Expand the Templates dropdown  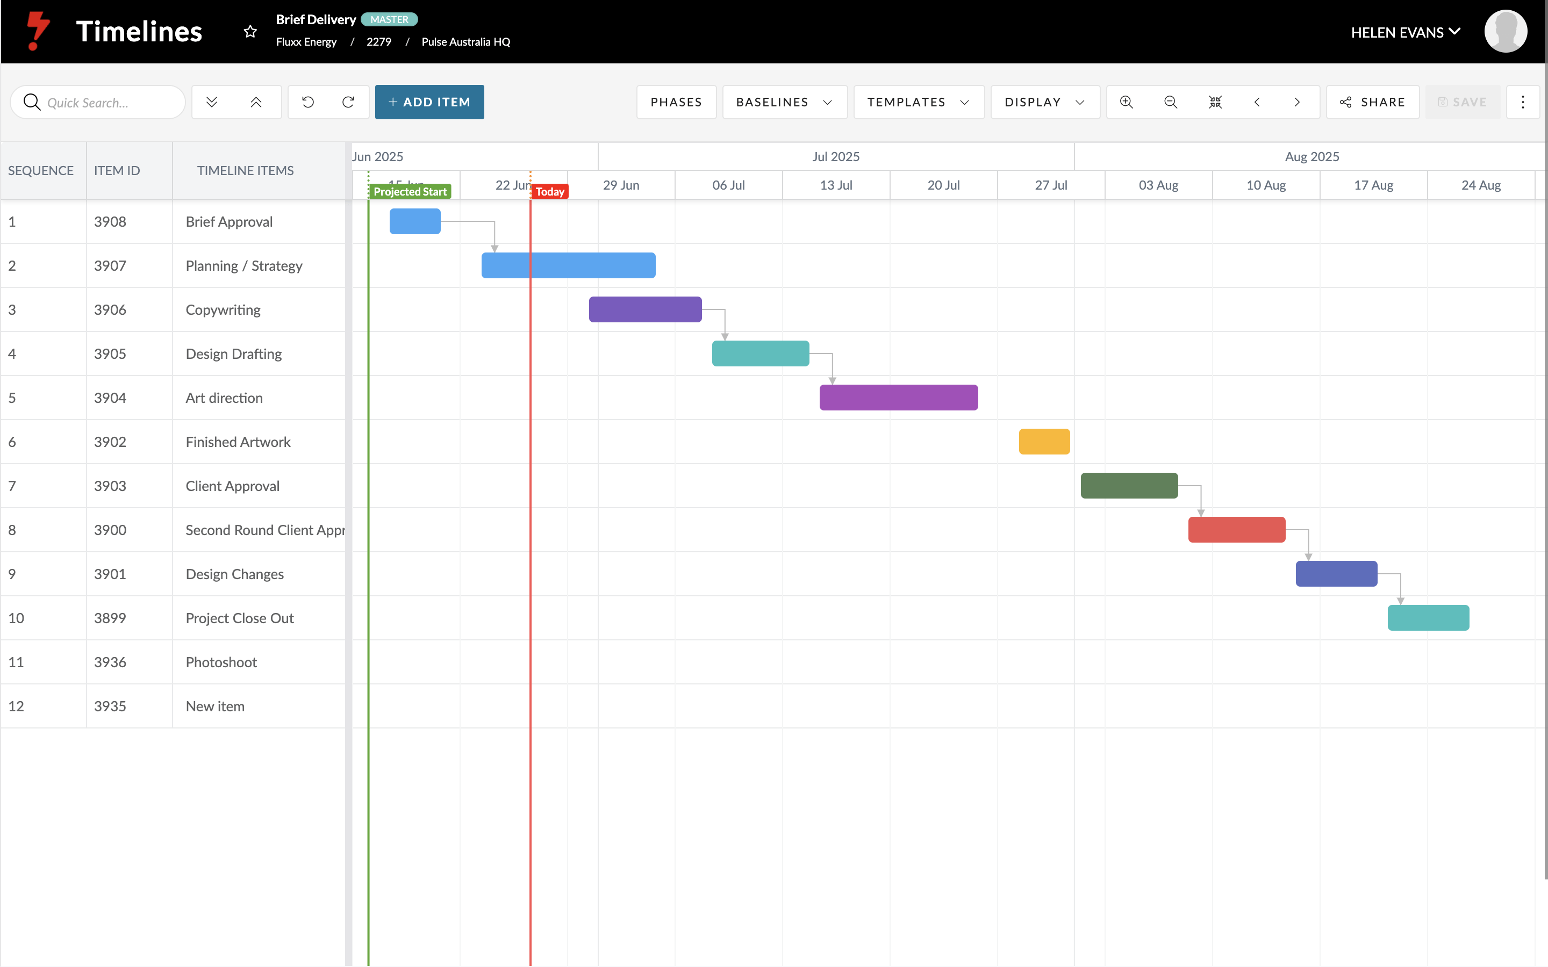(x=918, y=102)
